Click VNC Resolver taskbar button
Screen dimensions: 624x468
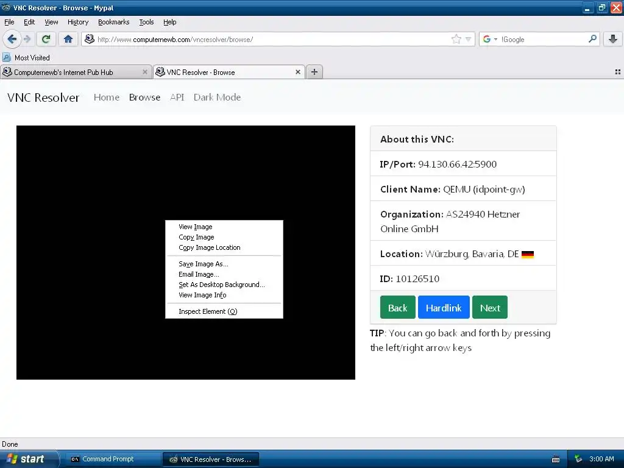211,459
